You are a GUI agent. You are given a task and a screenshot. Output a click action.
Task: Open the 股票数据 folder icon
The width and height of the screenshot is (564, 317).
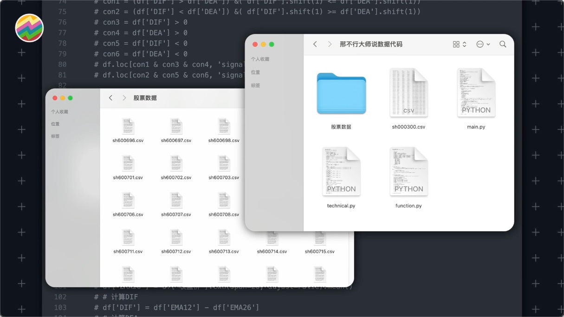tap(341, 93)
